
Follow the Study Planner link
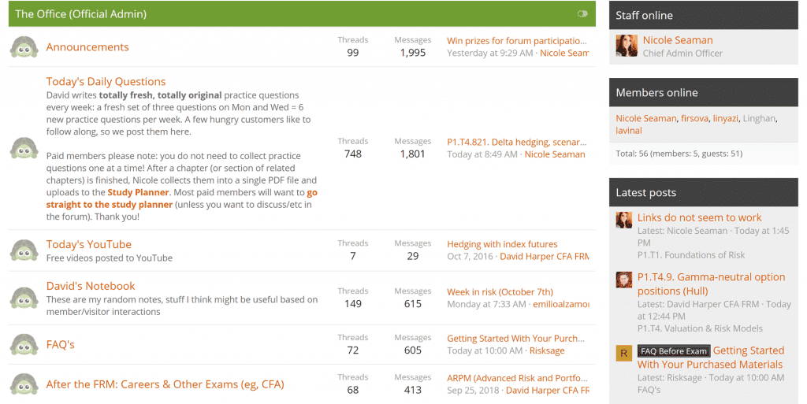click(138, 192)
